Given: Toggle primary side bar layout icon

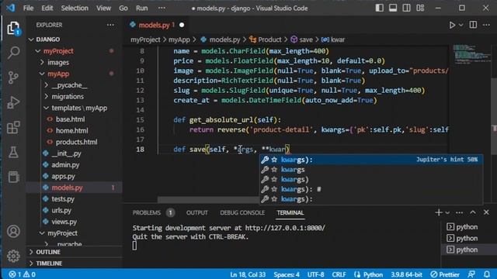Looking at the screenshot, I should [380, 8].
